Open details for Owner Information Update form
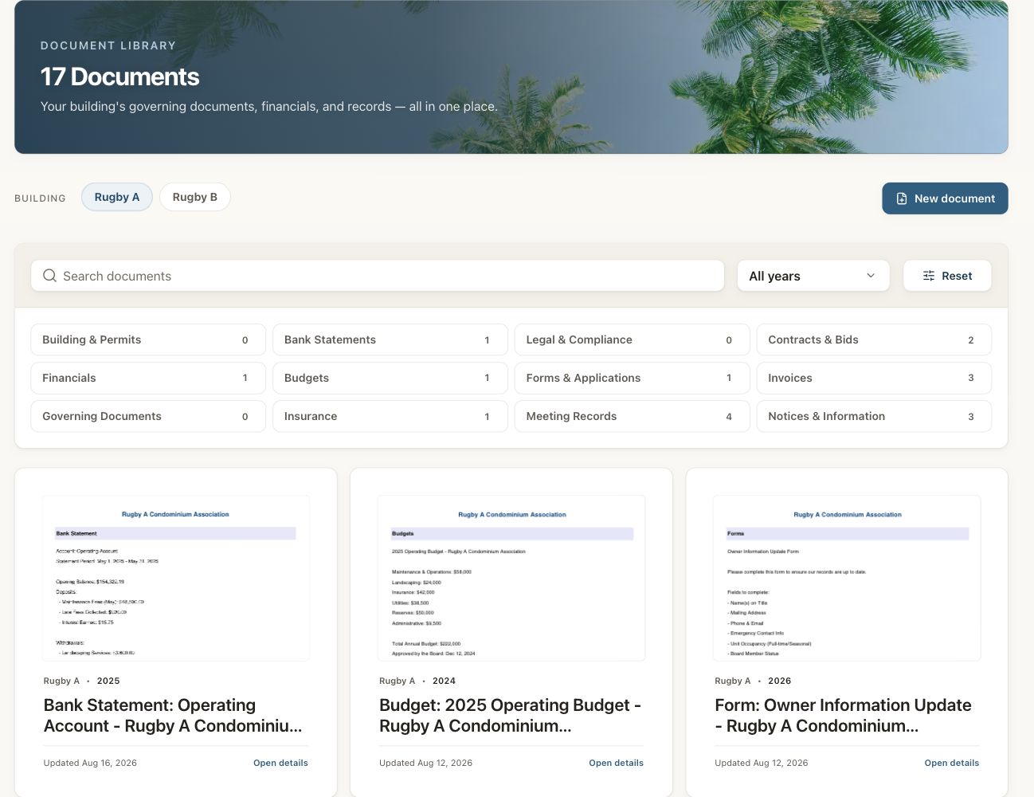 [x=951, y=763]
